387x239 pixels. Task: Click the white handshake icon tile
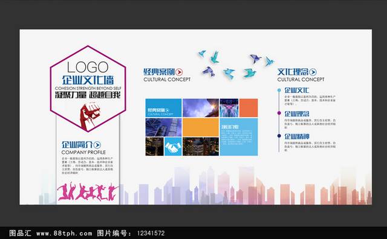coord(173,147)
